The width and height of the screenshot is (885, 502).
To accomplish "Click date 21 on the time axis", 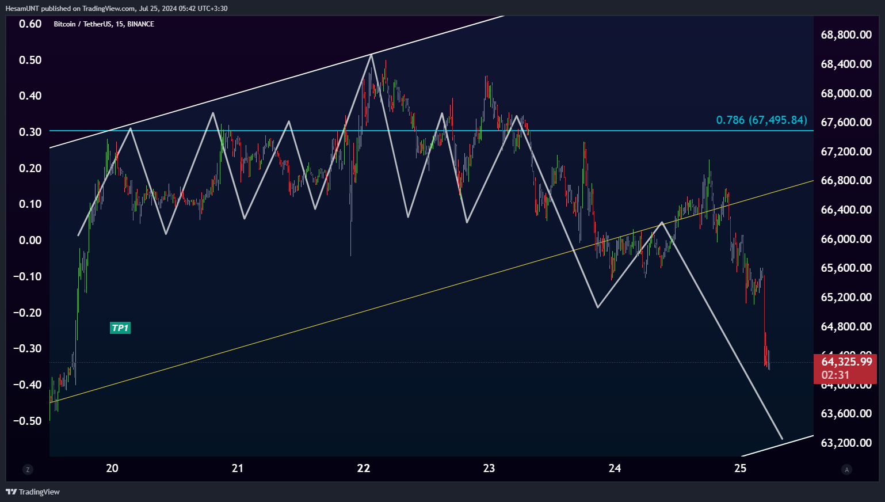I will [x=238, y=468].
